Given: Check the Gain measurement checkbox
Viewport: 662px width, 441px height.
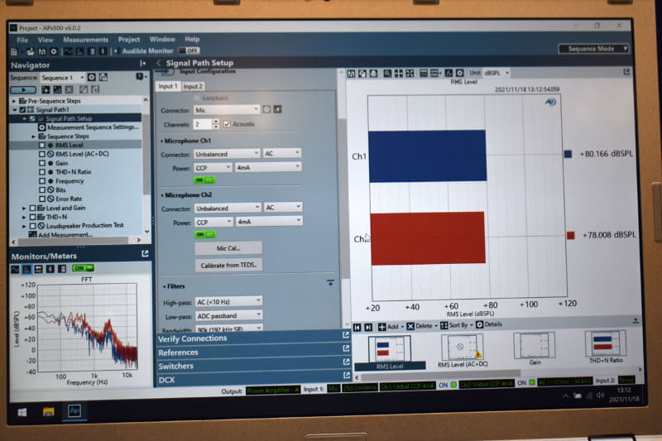Looking at the screenshot, I should pyautogui.click(x=42, y=163).
